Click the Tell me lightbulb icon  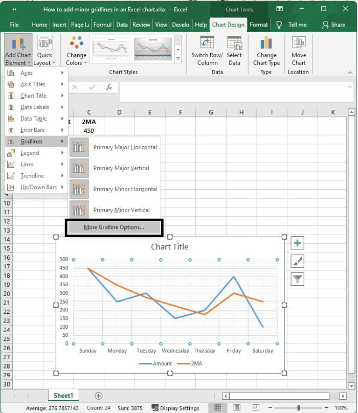pos(279,25)
